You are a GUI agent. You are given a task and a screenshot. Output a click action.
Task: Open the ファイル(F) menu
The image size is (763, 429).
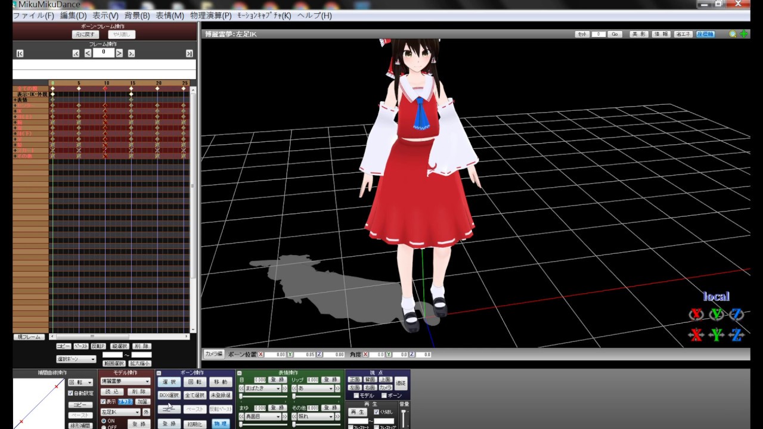(x=33, y=15)
